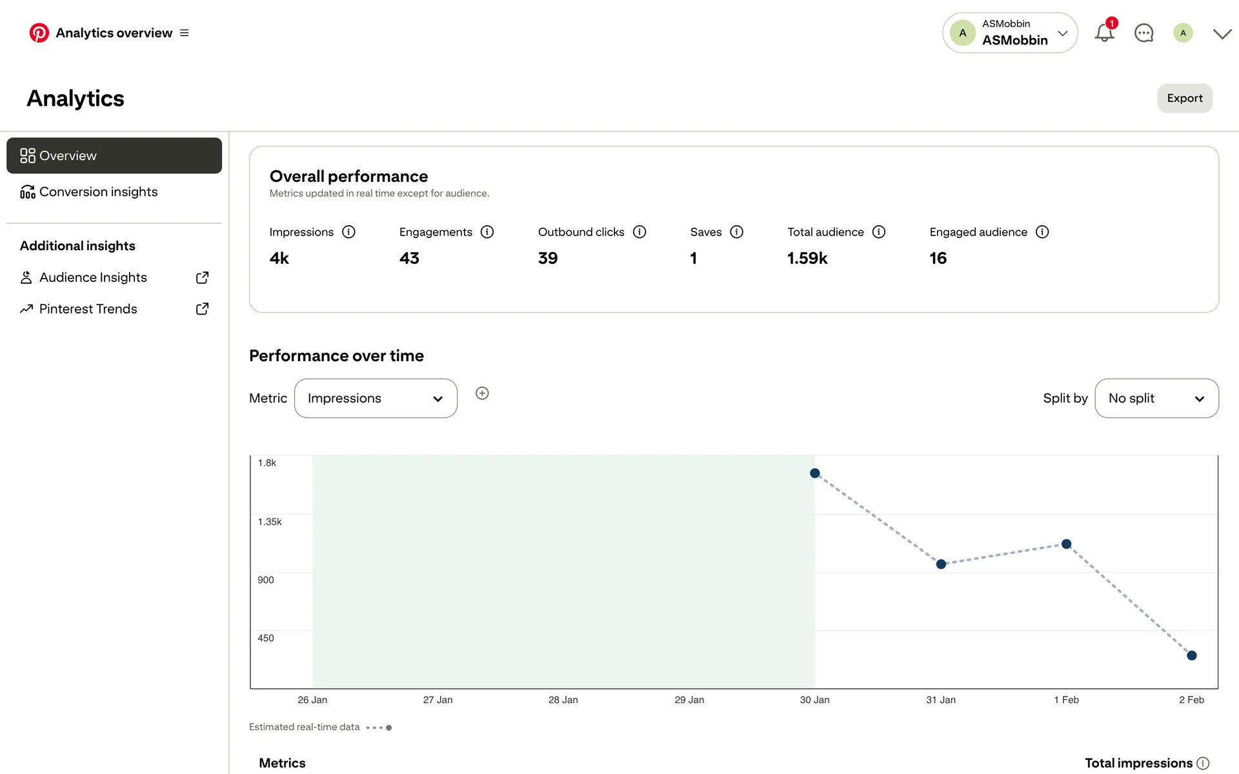Go to Conversion insights

98,192
